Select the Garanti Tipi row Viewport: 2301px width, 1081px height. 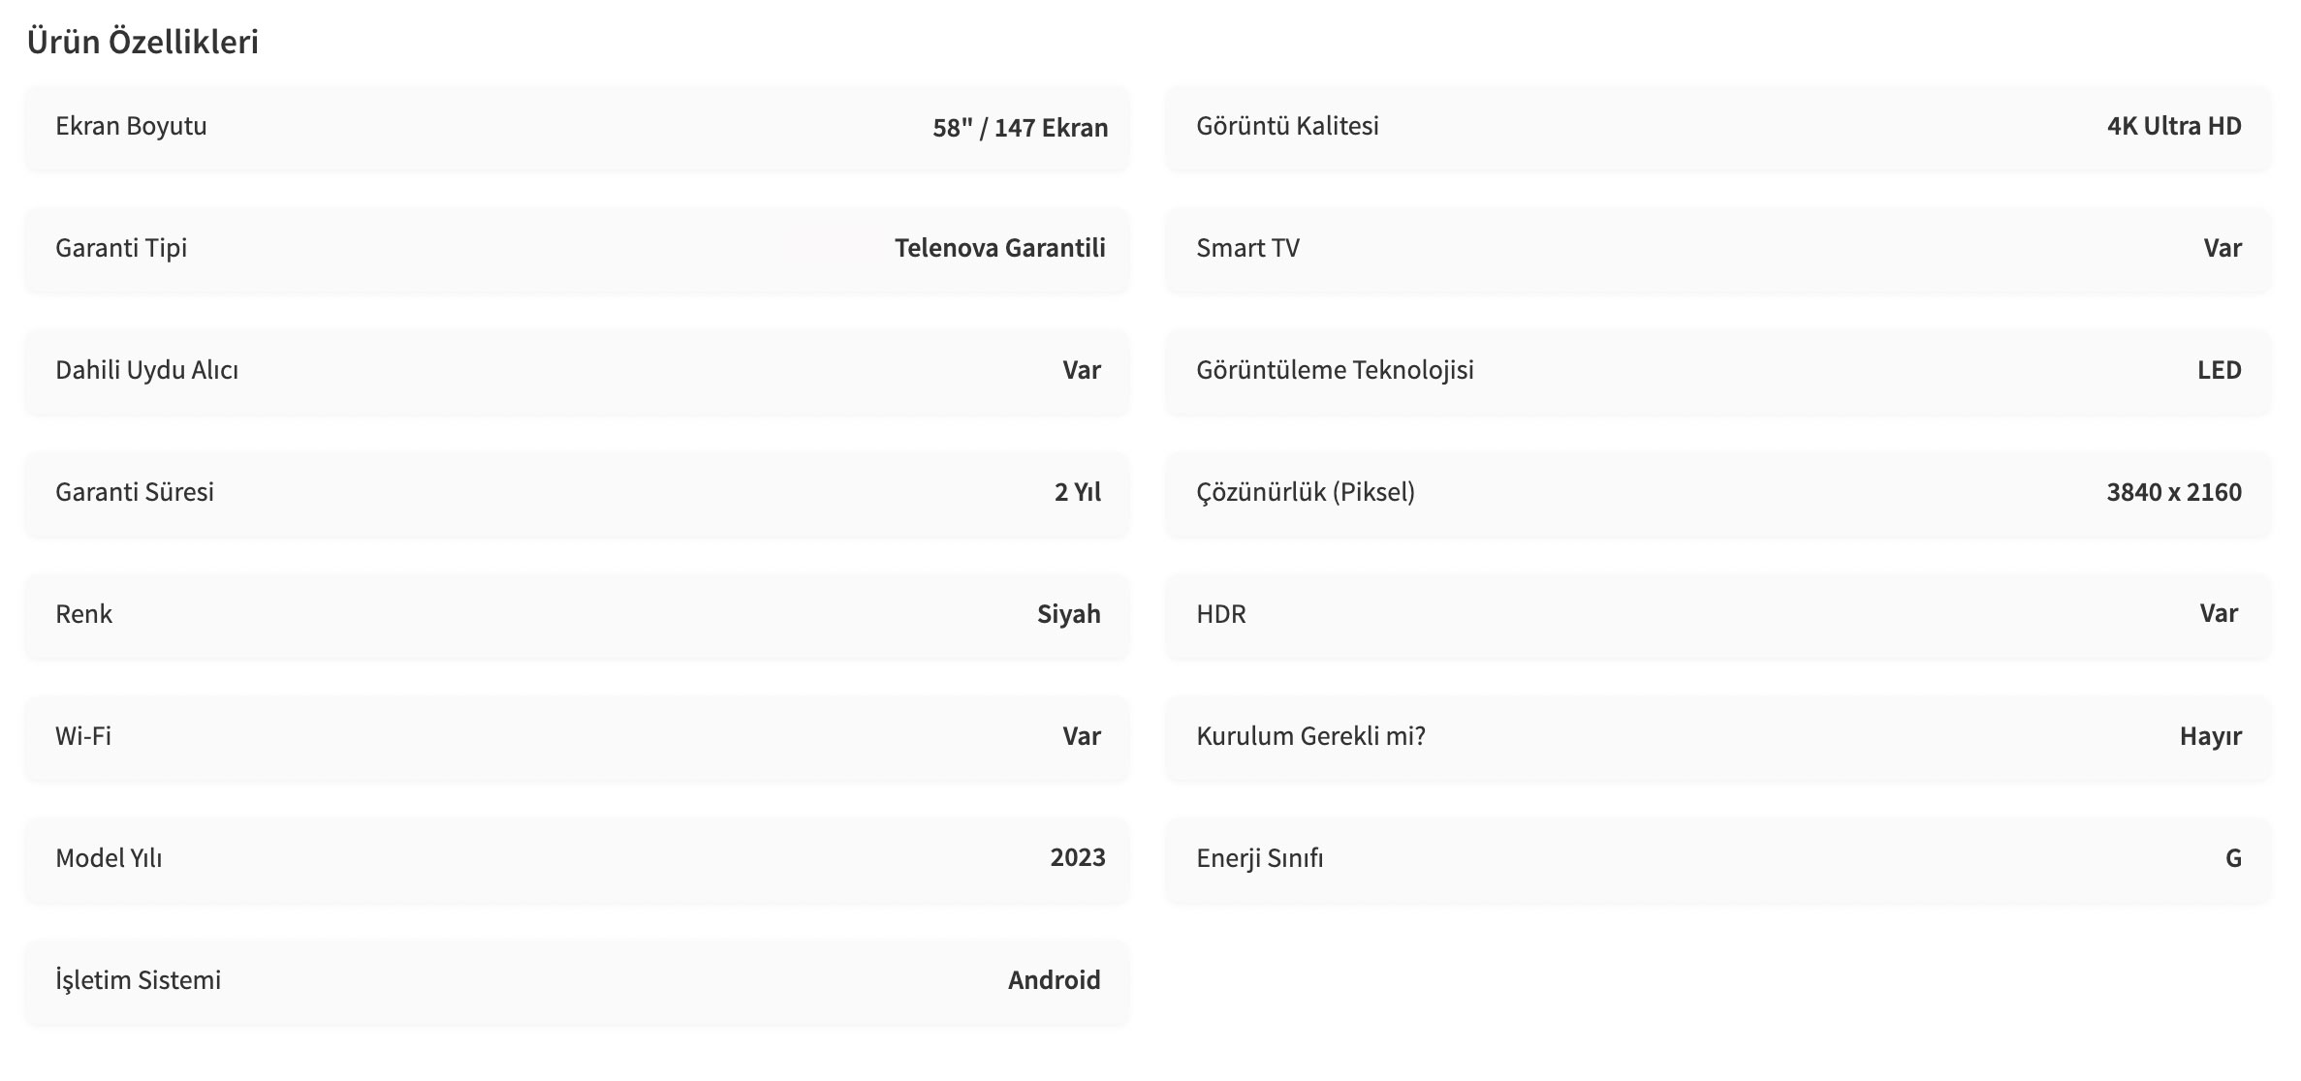578,250
